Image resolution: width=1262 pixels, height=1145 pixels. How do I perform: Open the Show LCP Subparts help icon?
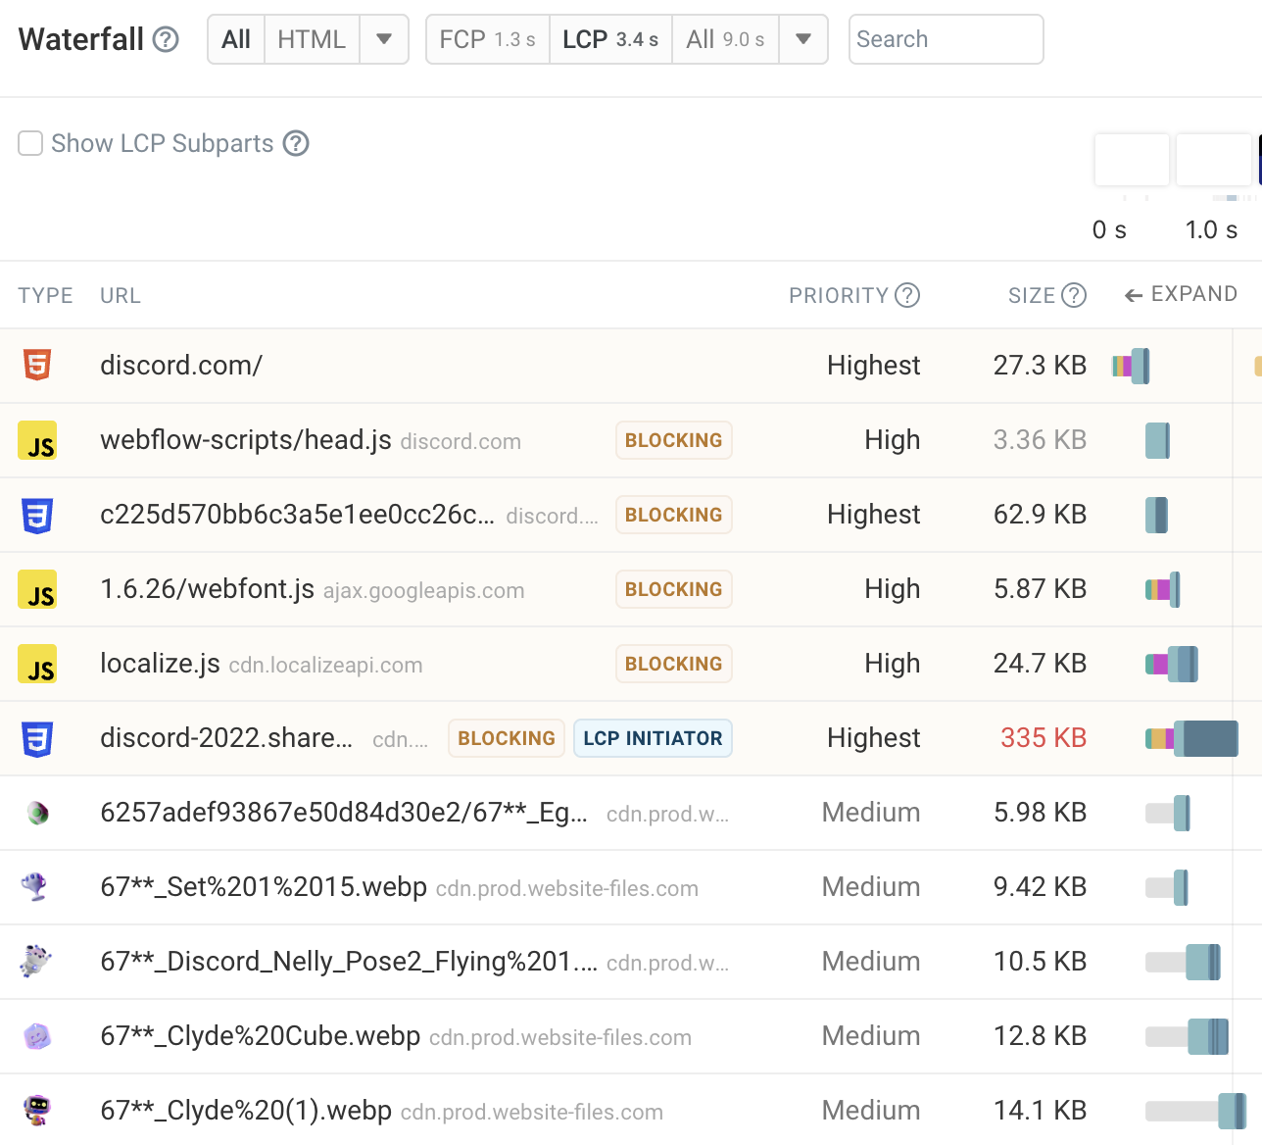[296, 143]
